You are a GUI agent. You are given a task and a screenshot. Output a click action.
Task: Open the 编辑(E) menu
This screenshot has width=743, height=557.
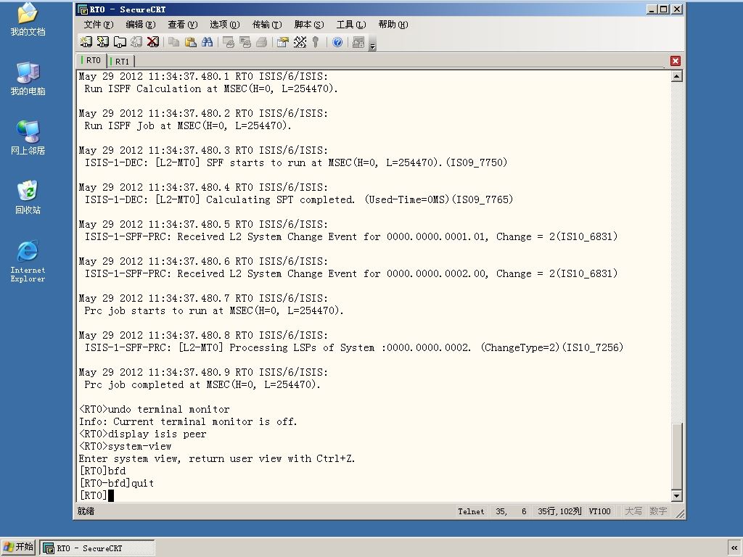tap(140, 24)
